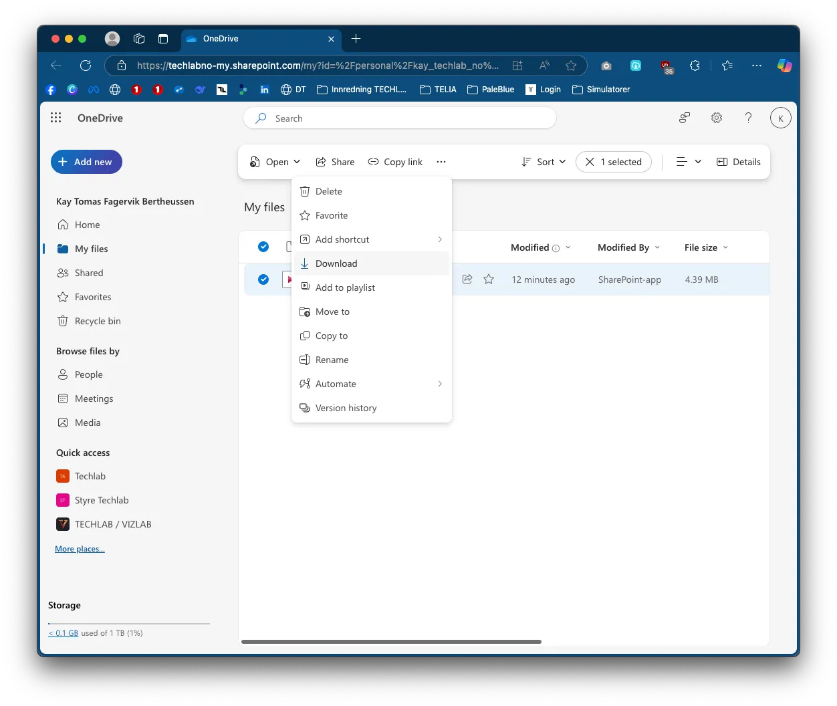This screenshot has width=837, height=706.
Task: Open the 0.1 GB storage link
Action: [64, 633]
